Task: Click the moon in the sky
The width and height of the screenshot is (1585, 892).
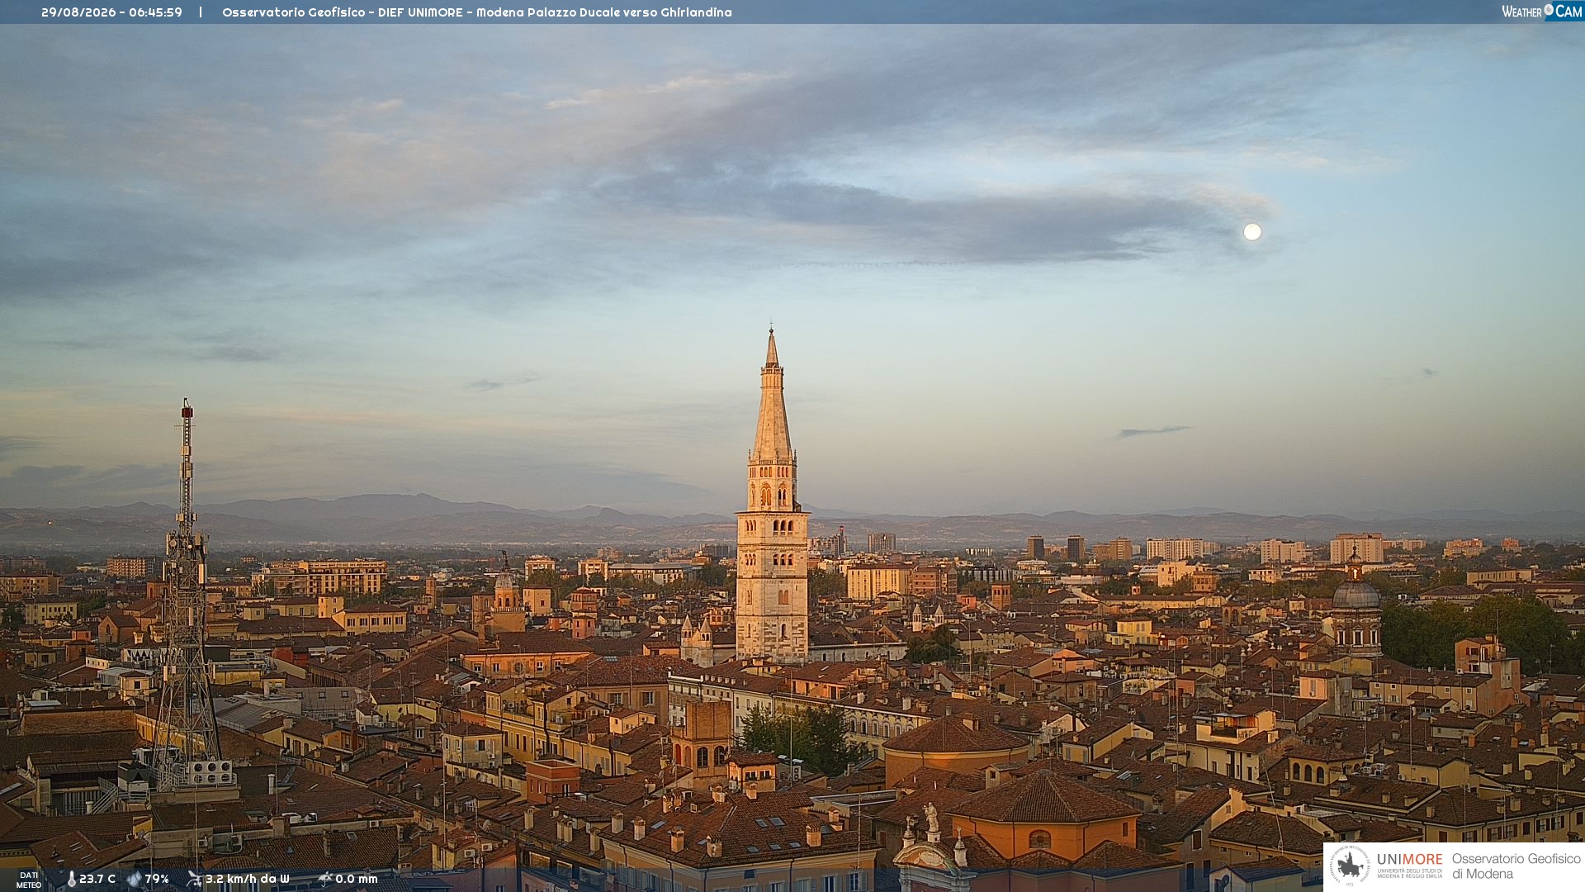Action: [1252, 232]
